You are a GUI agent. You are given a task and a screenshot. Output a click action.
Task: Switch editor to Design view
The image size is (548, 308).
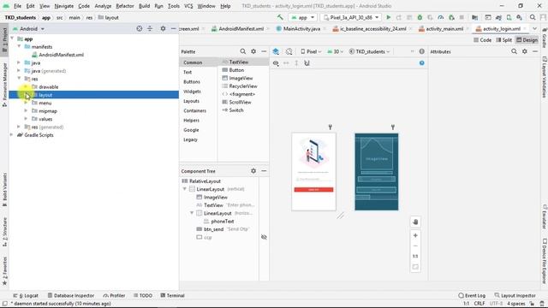[x=527, y=40]
